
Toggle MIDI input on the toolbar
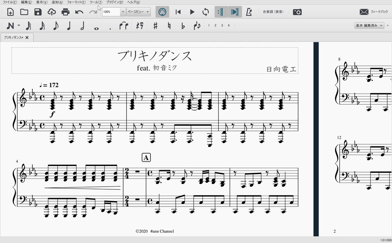162,12
